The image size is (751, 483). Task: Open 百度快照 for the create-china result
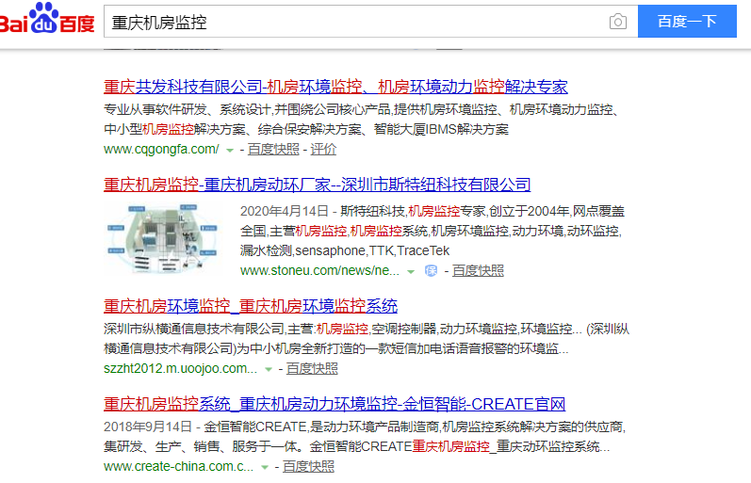click(308, 466)
